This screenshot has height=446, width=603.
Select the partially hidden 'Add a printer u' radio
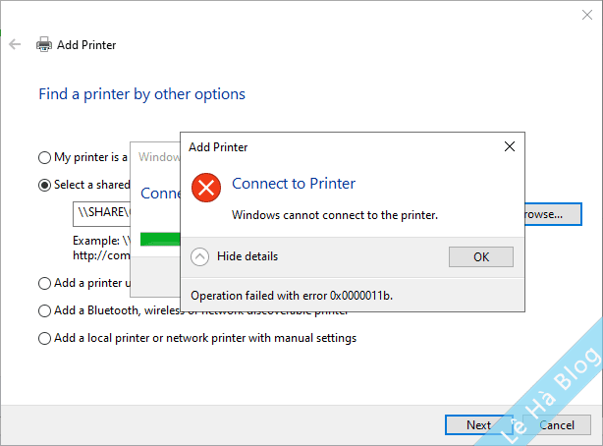(x=44, y=283)
